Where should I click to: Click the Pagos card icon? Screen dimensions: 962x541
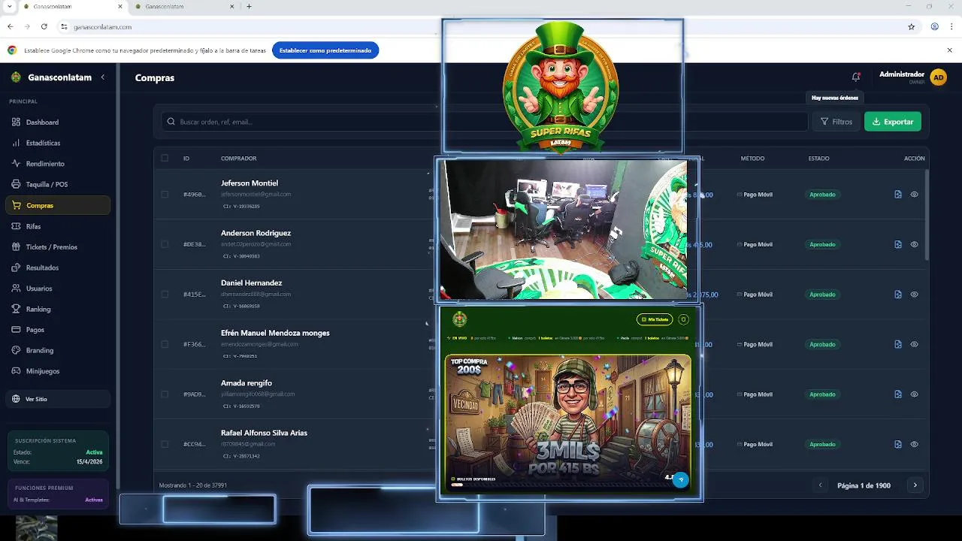tap(17, 330)
